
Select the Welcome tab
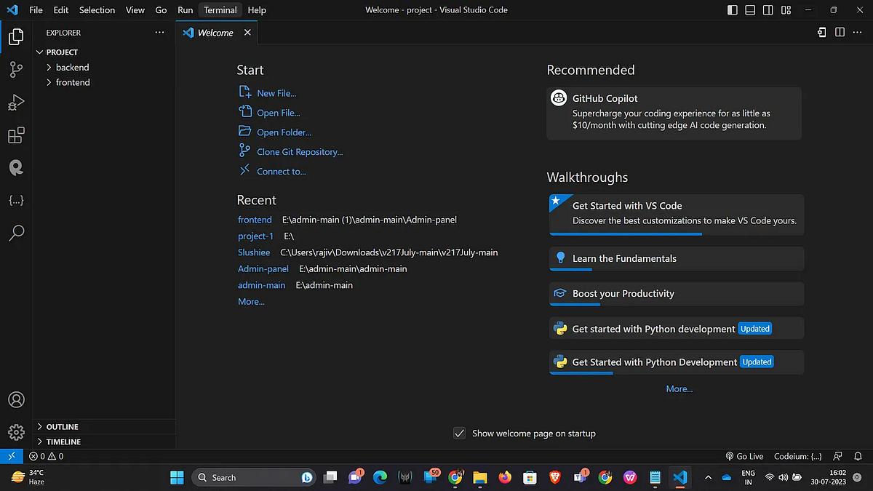(217, 33)
